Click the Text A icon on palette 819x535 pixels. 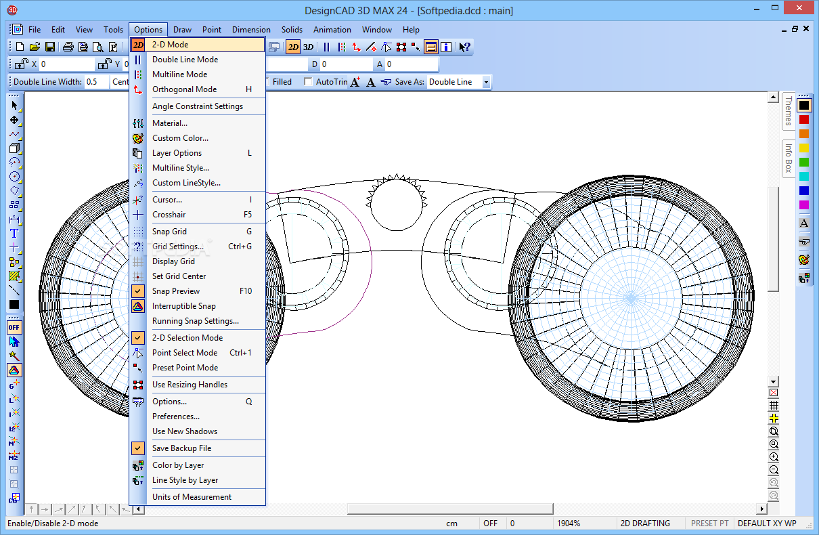(804, 223)
